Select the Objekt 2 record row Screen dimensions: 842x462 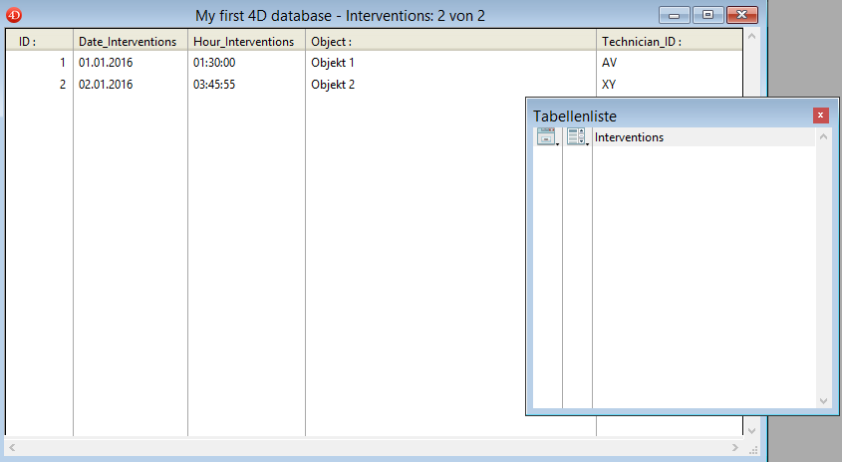tap(333, 85)
